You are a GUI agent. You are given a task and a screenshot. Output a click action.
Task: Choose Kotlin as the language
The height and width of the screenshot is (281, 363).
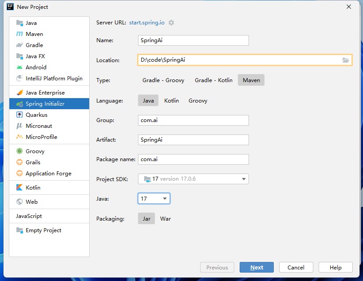172,100
